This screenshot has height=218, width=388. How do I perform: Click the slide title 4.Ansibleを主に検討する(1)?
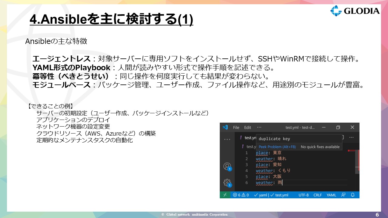pyautogui.click(x=111, y=20)
